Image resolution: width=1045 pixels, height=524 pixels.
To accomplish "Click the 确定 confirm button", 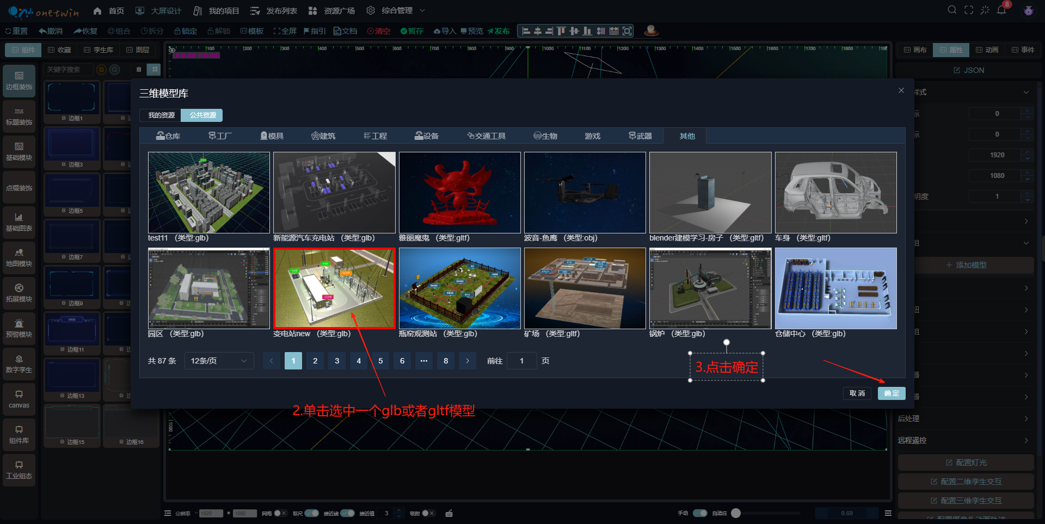I will 891,393.
